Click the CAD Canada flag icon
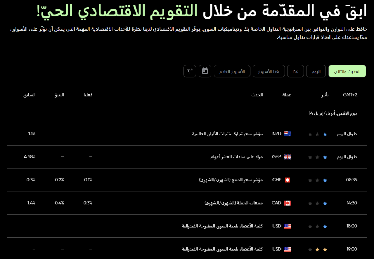Image resolution: width=374 pixels, height=259 pixels. pos(288,203)
